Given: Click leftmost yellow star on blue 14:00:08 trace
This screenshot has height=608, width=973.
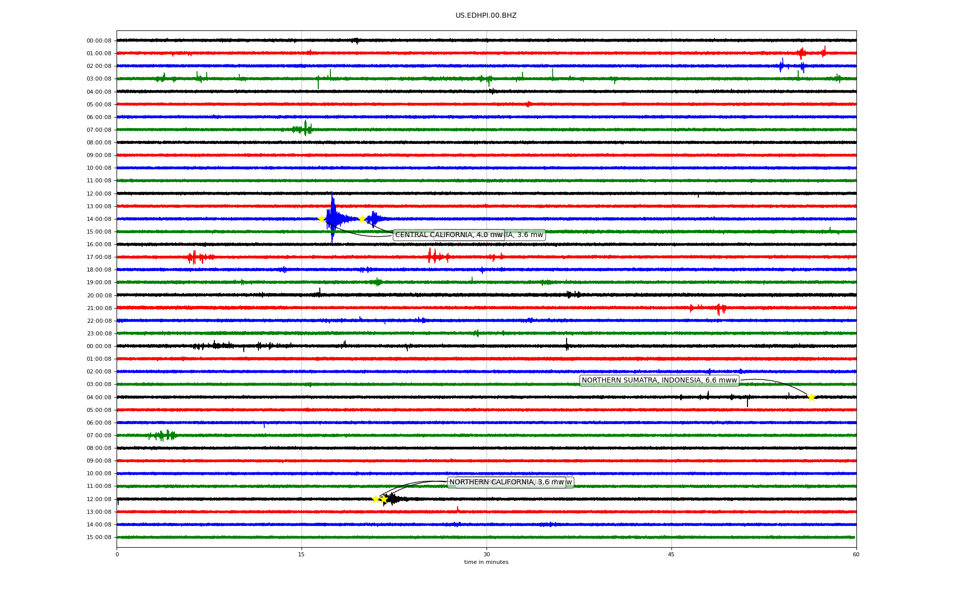Looking at the screenshot, I should (x=321, y=219).
